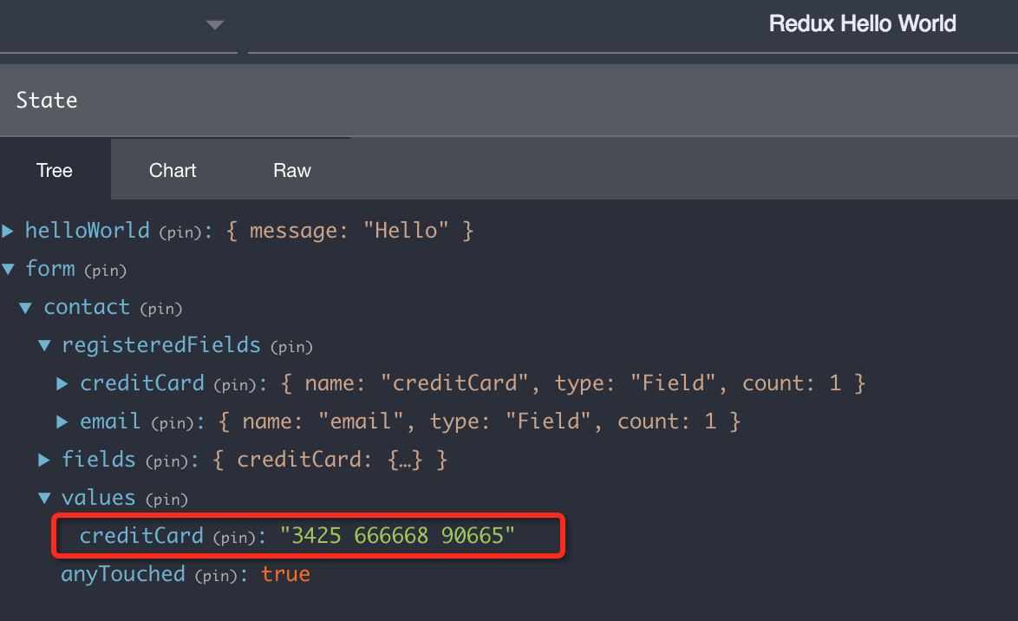The width and height of the screenshot is (1018, 621).
Task: Pin creditCard key under values
Action: (234, 538)
